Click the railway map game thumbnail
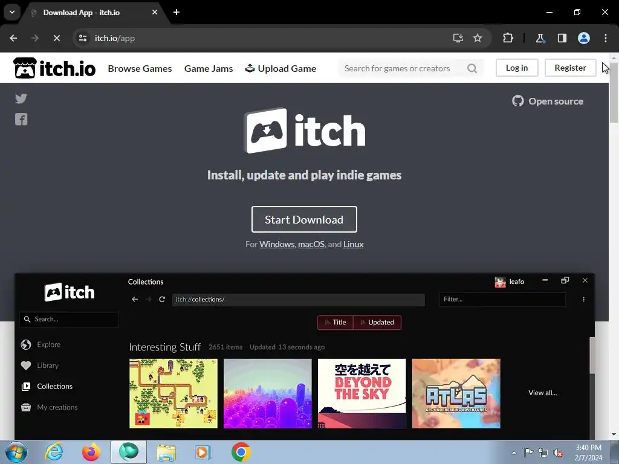The width and height of the screenshot is (619, 464). 173,393
